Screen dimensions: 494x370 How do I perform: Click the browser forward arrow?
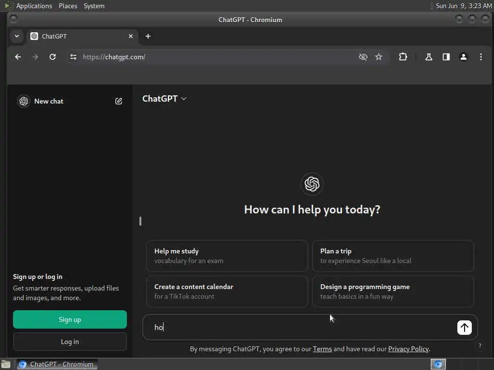(35, 57)
